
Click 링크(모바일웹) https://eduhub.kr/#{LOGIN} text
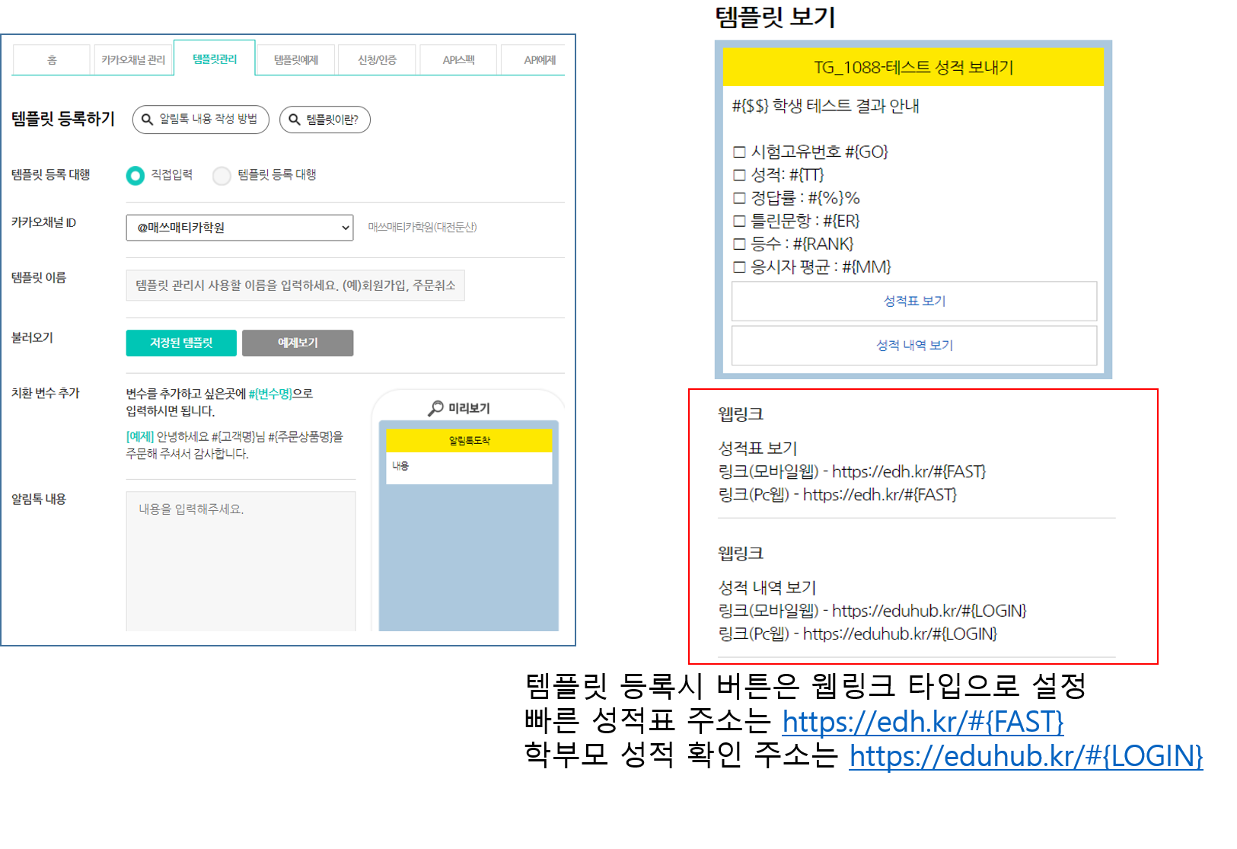(x=872, y=611)
